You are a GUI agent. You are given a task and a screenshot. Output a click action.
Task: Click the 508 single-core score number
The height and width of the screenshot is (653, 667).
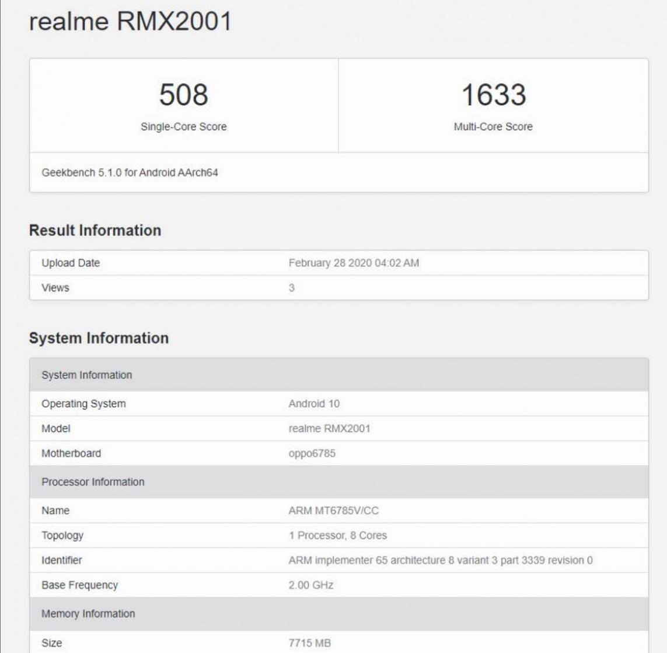click(x=183, y=95)
